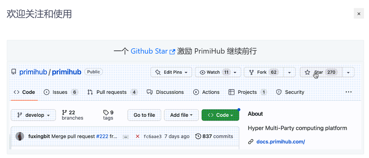Click the fuxingbit avatar thumbnail

(20, 136)
